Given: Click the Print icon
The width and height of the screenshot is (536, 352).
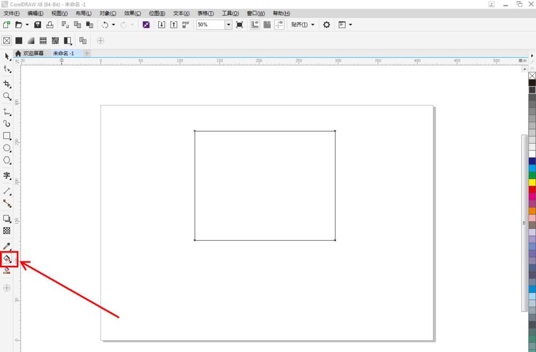Looking at the screenshot, I should coord(50,25).
